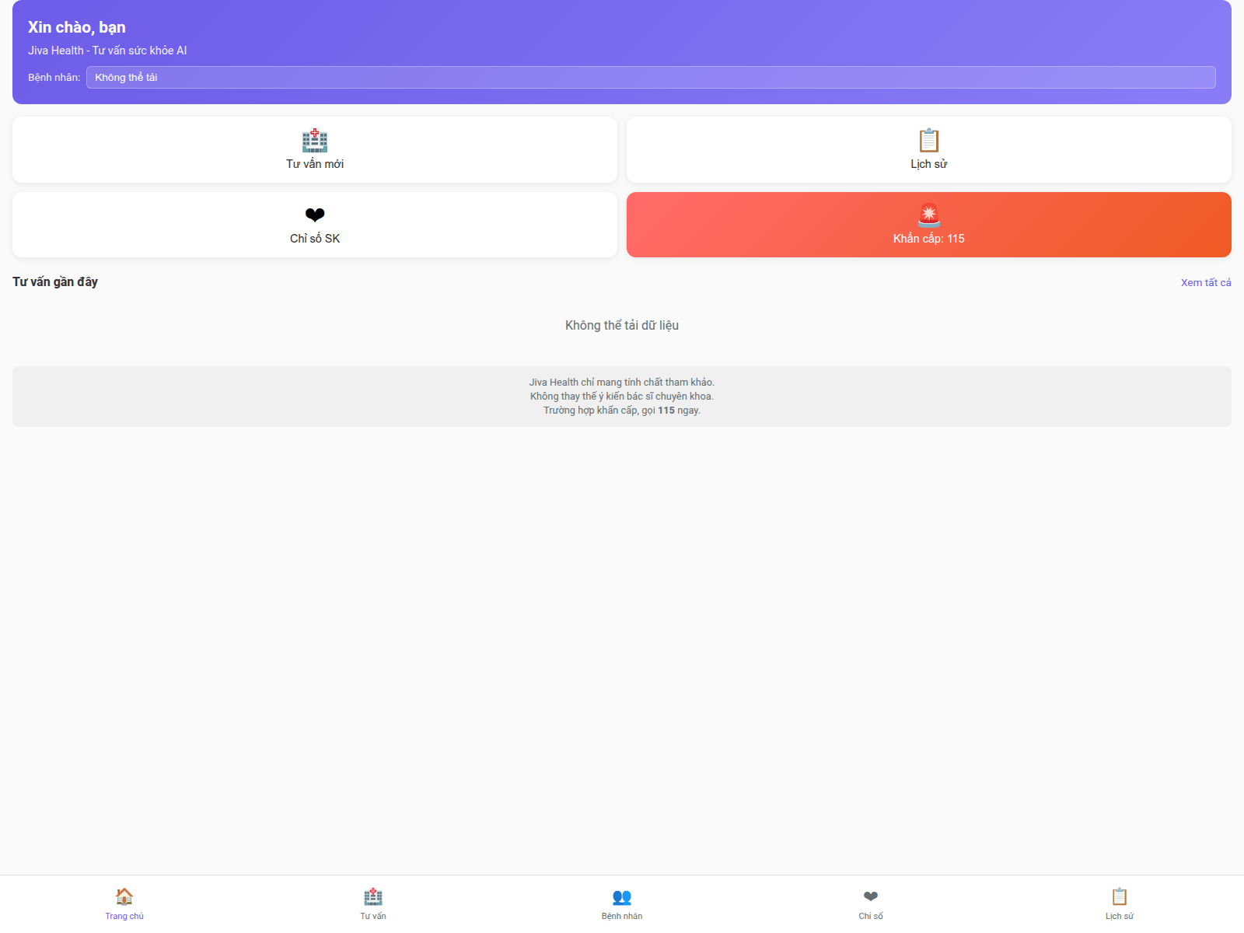
Task: Click the house icon in the bottom navigation
Action: click(124, 896)
